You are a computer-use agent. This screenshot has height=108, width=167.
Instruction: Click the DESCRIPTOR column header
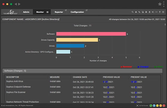coord(13,77)
